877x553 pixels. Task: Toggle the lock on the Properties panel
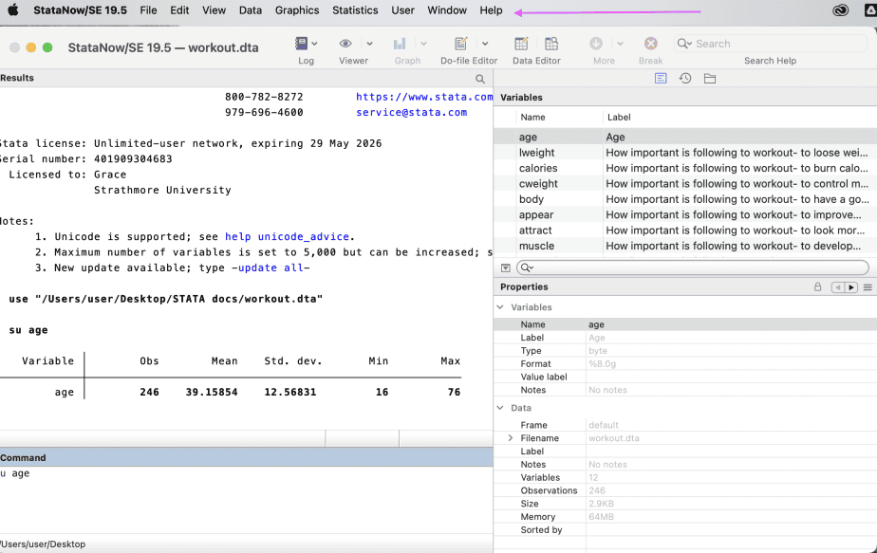(x=816, y=286)
